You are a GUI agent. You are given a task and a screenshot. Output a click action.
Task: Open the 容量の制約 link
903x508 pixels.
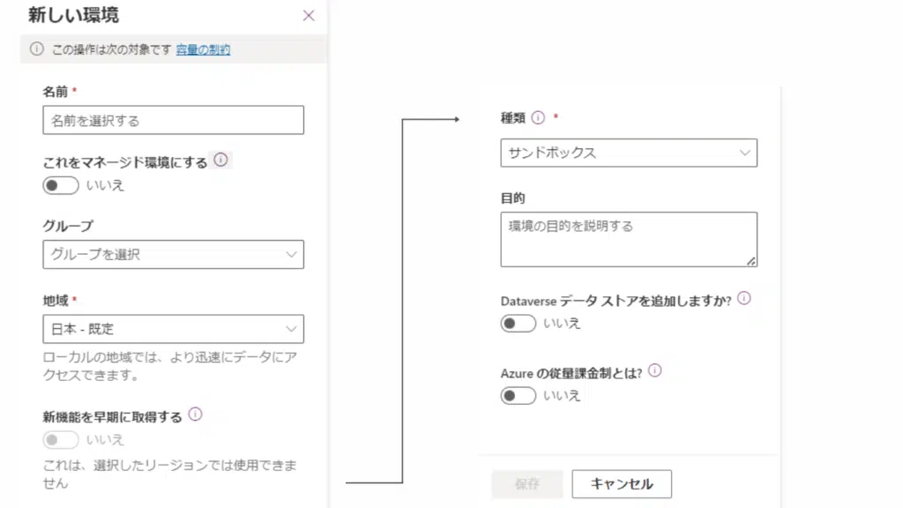tap(203, 50)
